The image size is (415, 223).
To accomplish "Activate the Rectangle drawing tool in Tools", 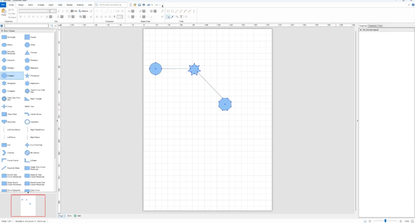I will [x=168, y=11].
